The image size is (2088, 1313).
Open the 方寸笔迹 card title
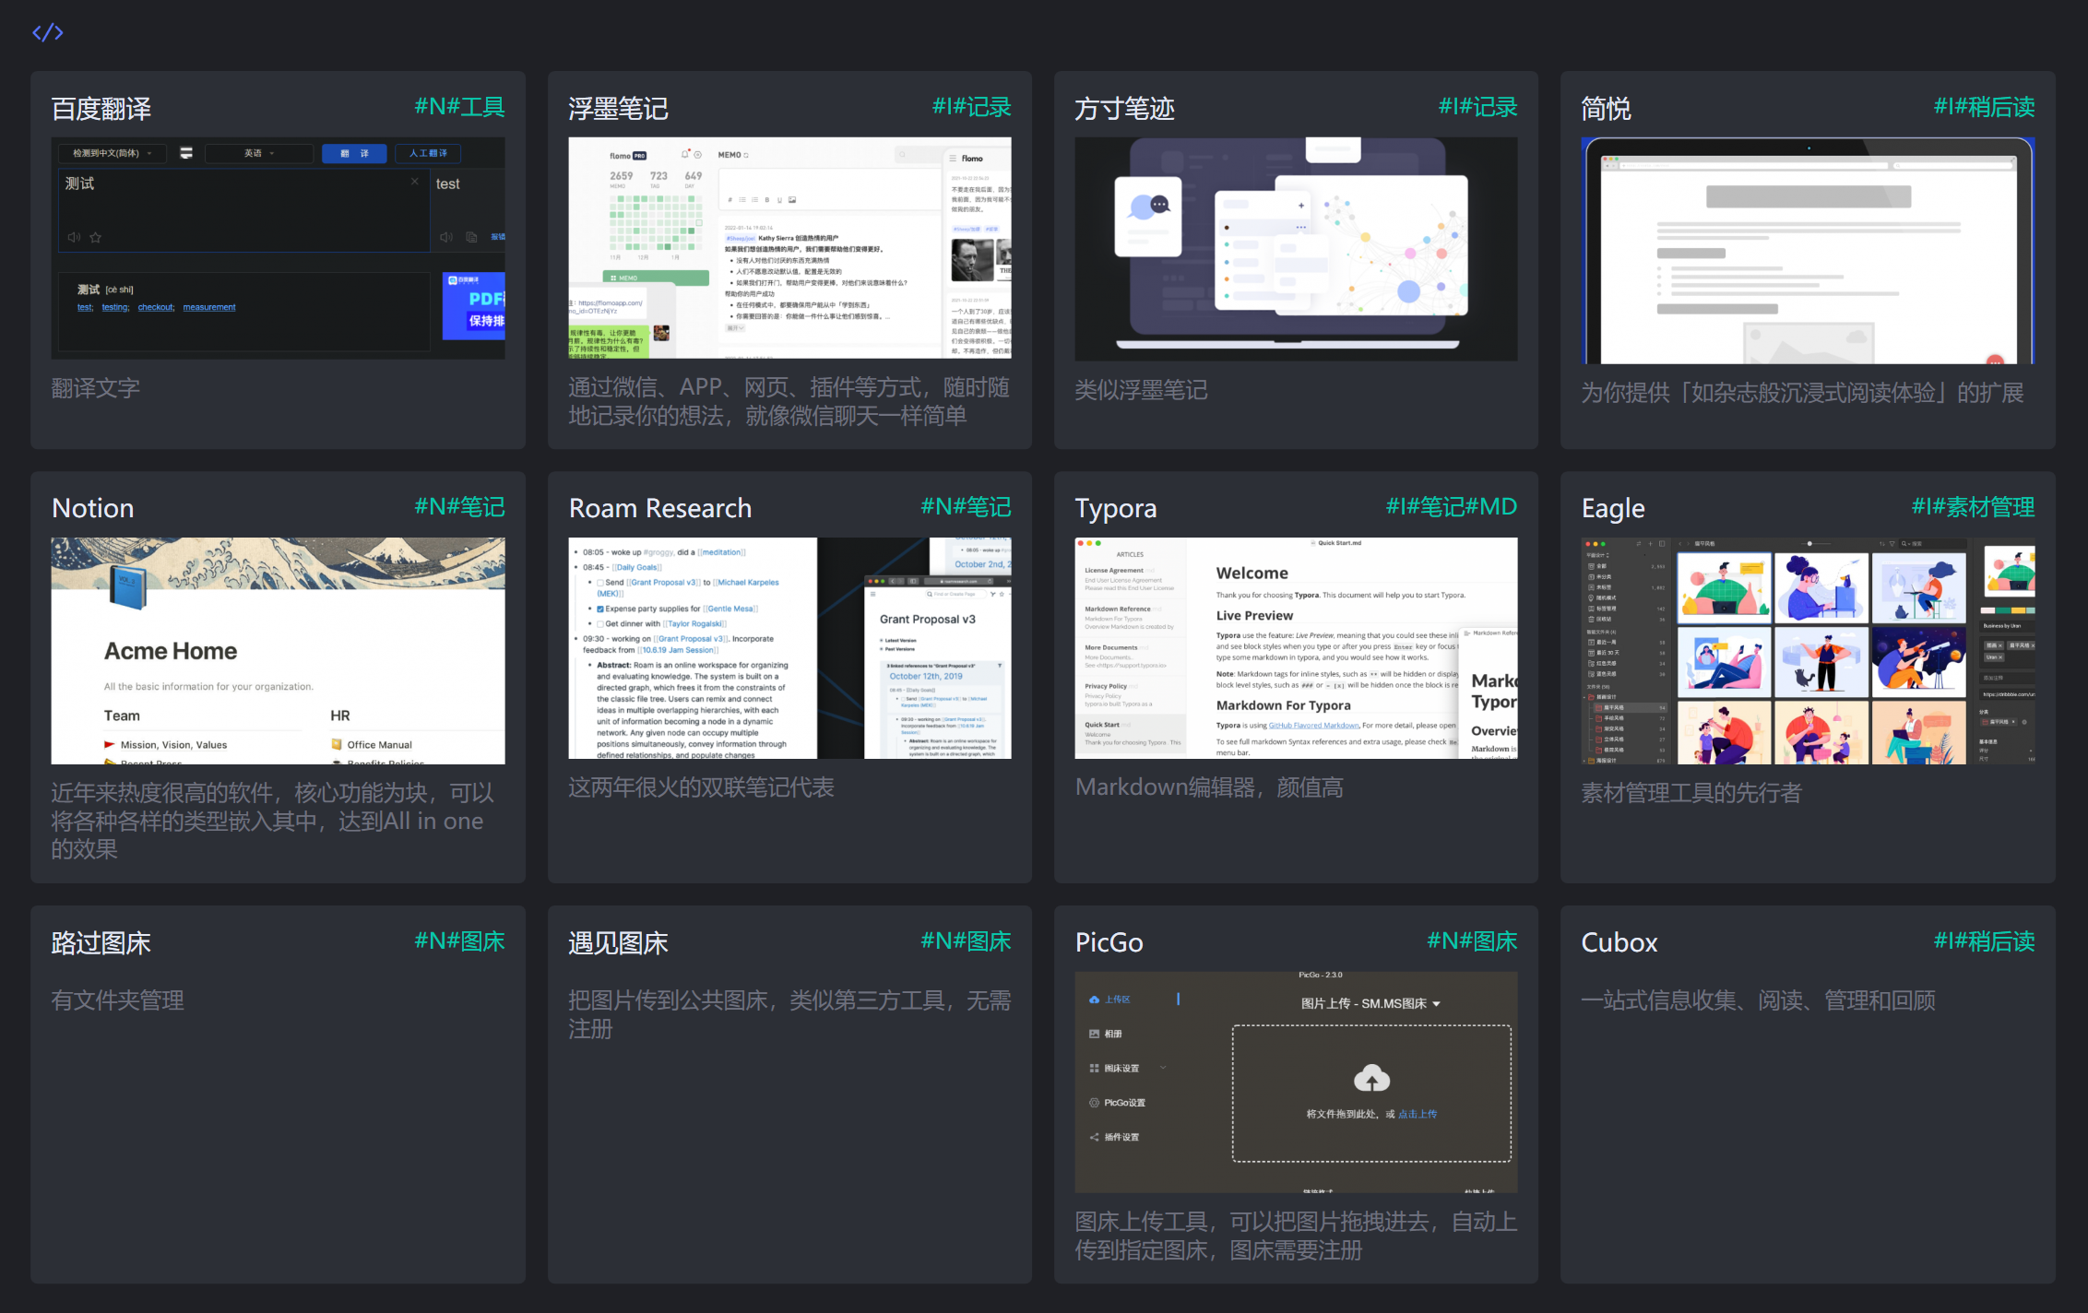pos(1125,109)
